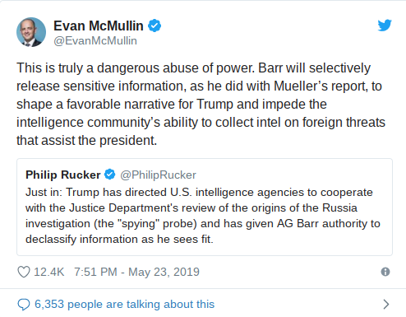Click Philip Rucker's verified badge
406x317 pixels.
click(110, 175)
